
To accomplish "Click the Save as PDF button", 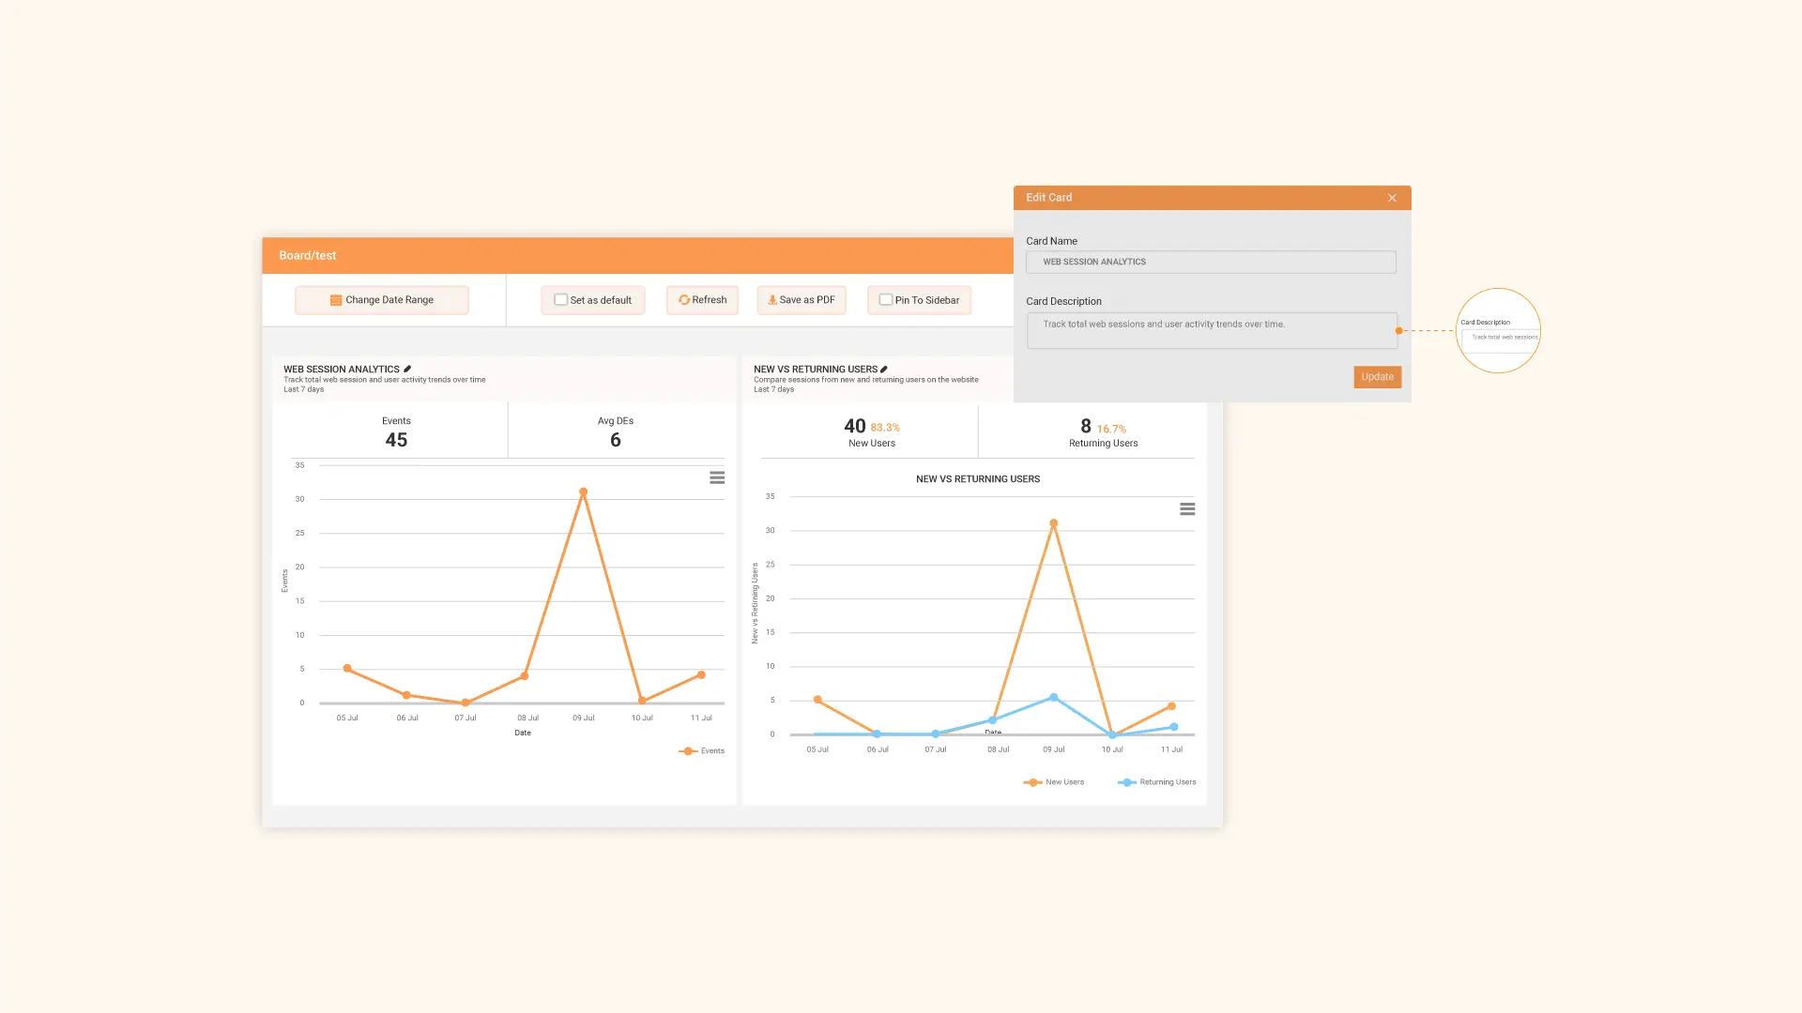I will click(802, 300).
